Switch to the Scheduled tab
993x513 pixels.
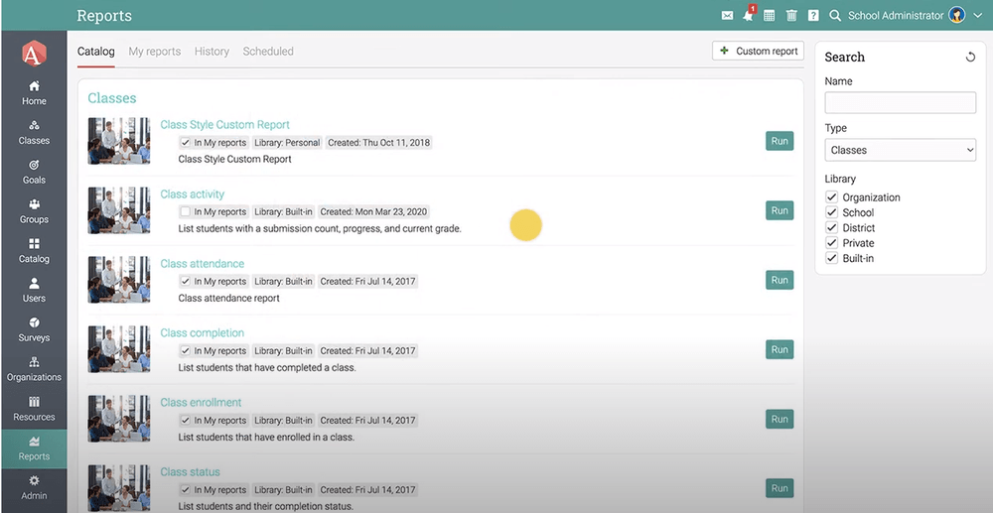[268, 52]
